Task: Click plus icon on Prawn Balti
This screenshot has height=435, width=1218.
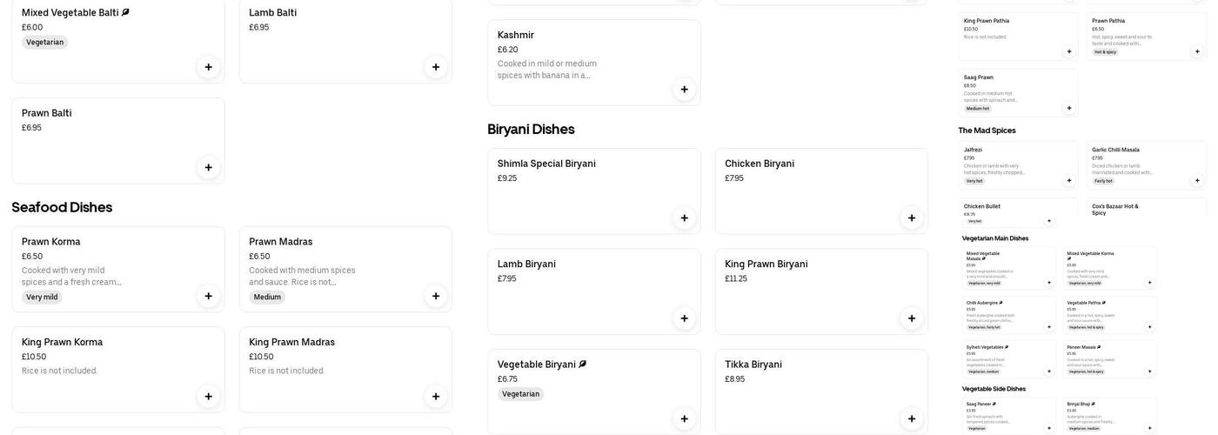Action: [x=208, y=167]
